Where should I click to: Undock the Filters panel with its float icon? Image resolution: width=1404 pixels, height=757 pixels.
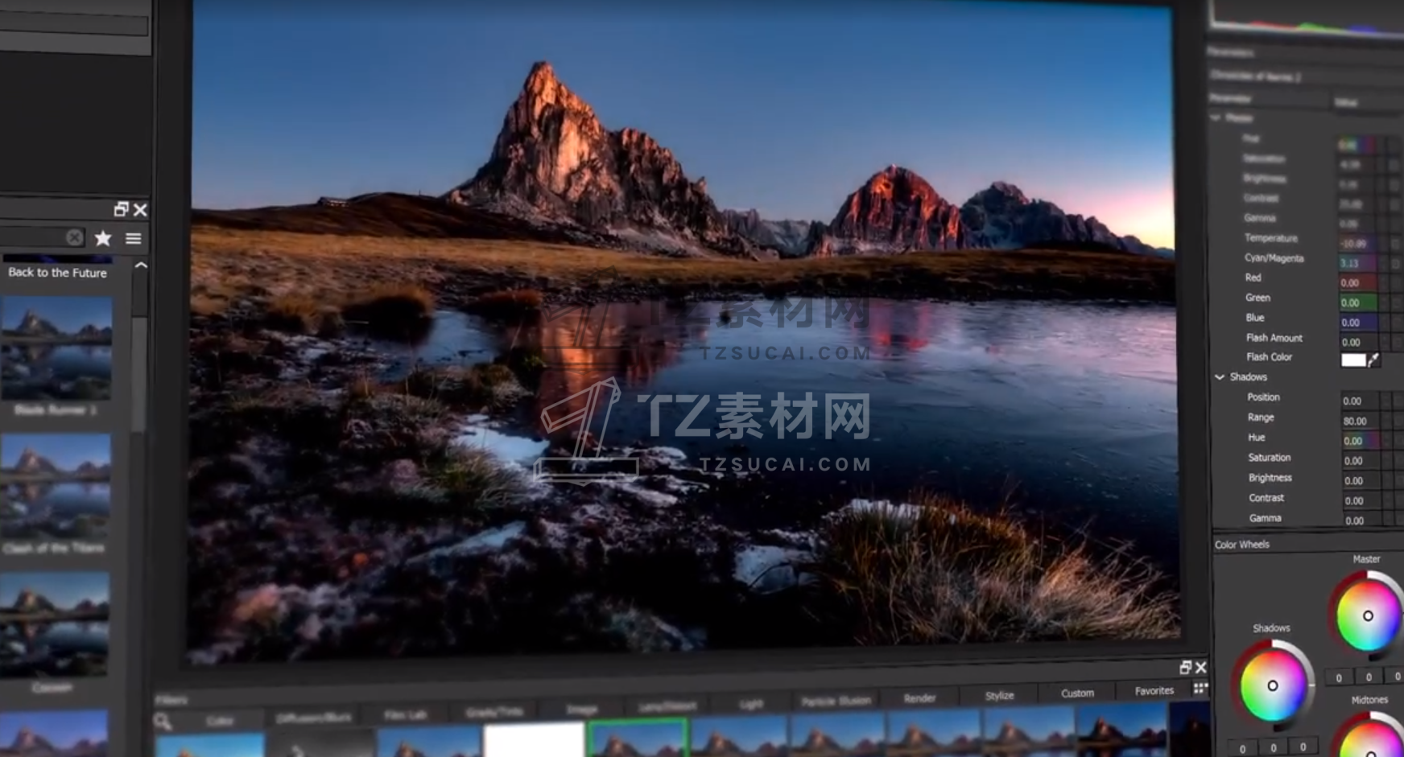[1185, 667]
